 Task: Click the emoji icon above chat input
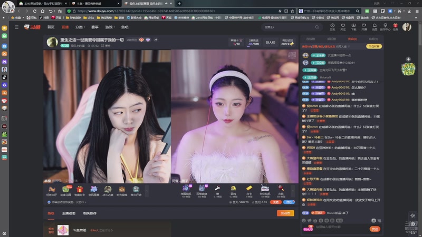pos(304,220)
